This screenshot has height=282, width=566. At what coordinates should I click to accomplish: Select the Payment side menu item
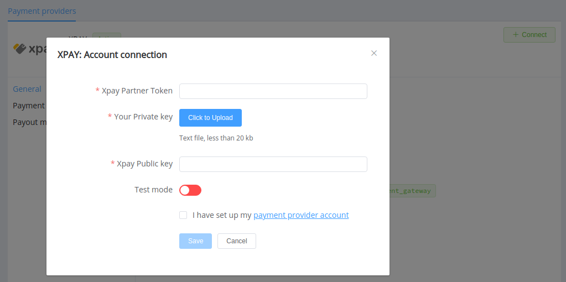29,106
